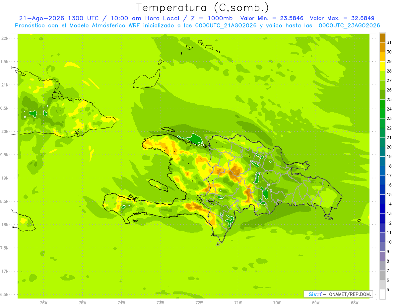The height and width of the screenshot is (307, 398).
Task: Click the legend number 10
Action: [389, 242]
